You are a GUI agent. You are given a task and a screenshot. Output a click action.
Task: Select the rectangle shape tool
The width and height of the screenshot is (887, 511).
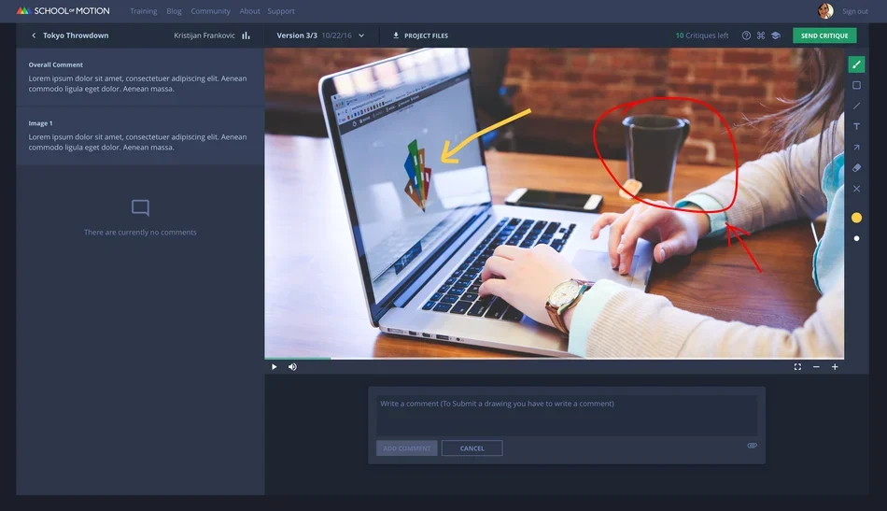tap(856, 85)
